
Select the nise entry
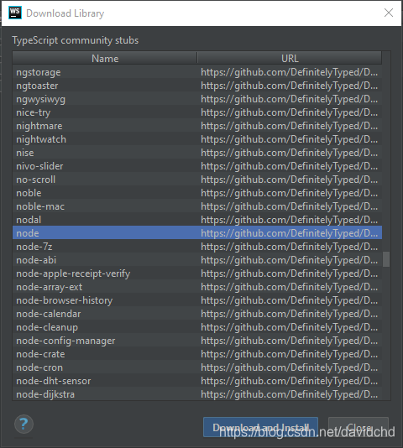tap(197, 153)
